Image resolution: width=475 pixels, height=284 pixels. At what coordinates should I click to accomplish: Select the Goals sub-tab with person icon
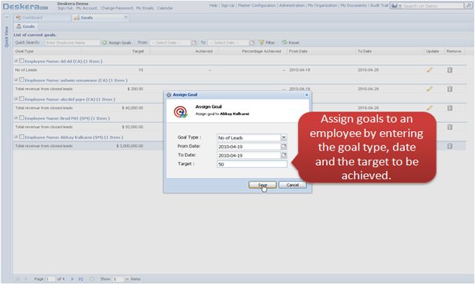[26, 26]
